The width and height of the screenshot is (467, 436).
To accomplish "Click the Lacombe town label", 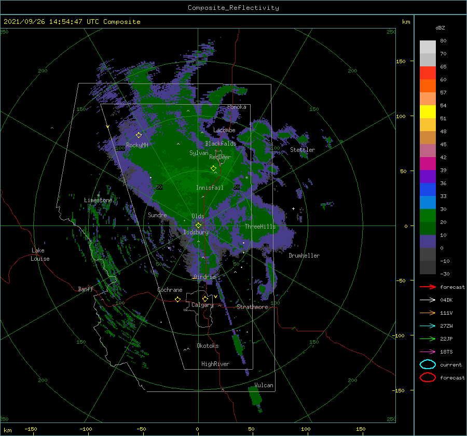I will pyautogui.click(x=224, y=130).
